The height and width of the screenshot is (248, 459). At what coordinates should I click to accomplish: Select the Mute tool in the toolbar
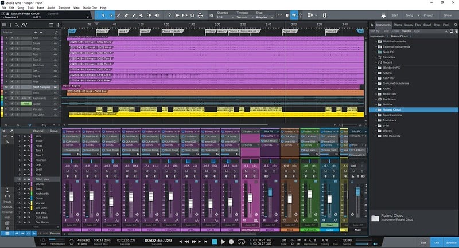click(141, 15)
